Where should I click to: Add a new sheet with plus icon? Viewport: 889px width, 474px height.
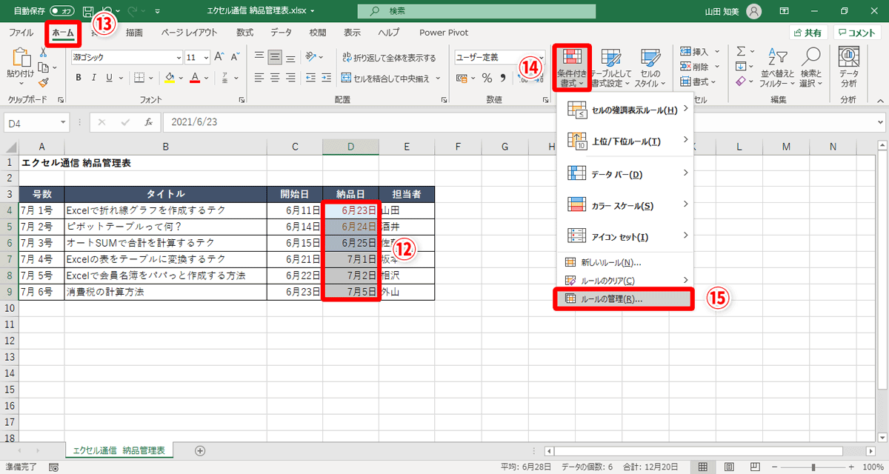[199, 450]
